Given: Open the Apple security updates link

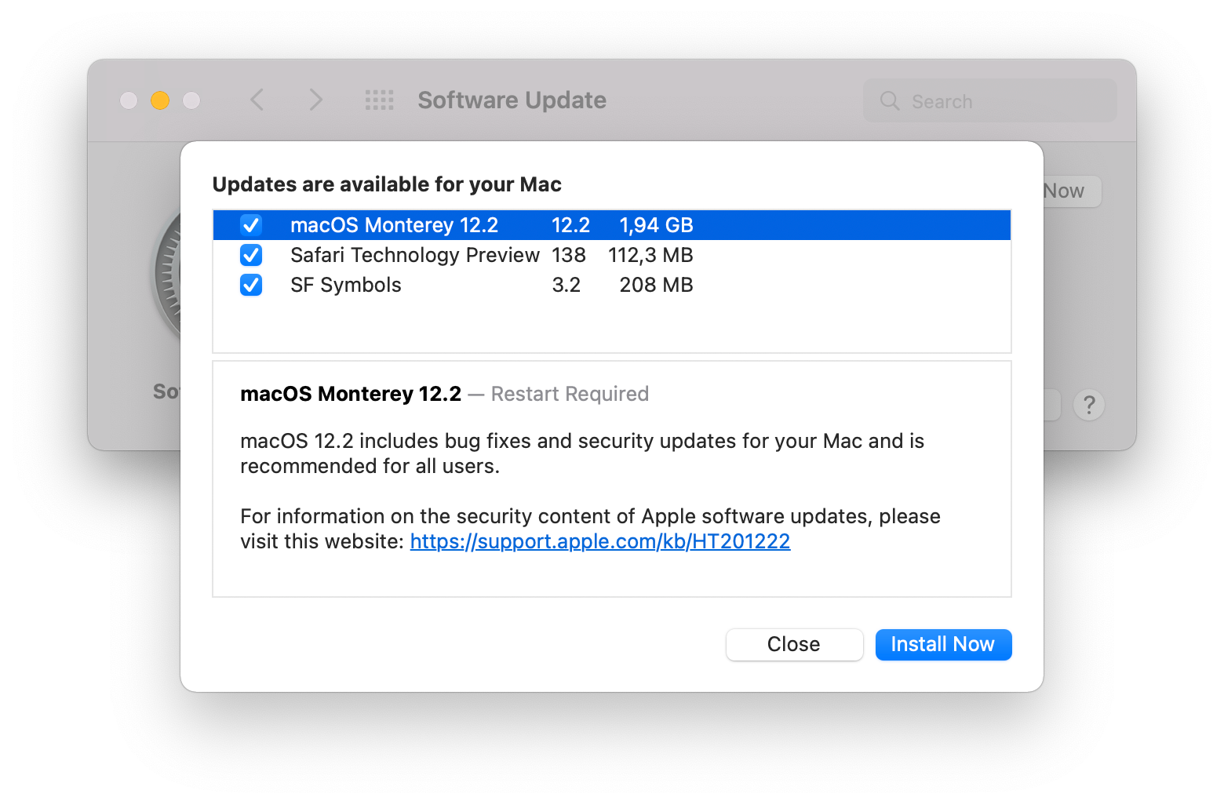Looking at the screenshot, I should click(x=599, y=541).
